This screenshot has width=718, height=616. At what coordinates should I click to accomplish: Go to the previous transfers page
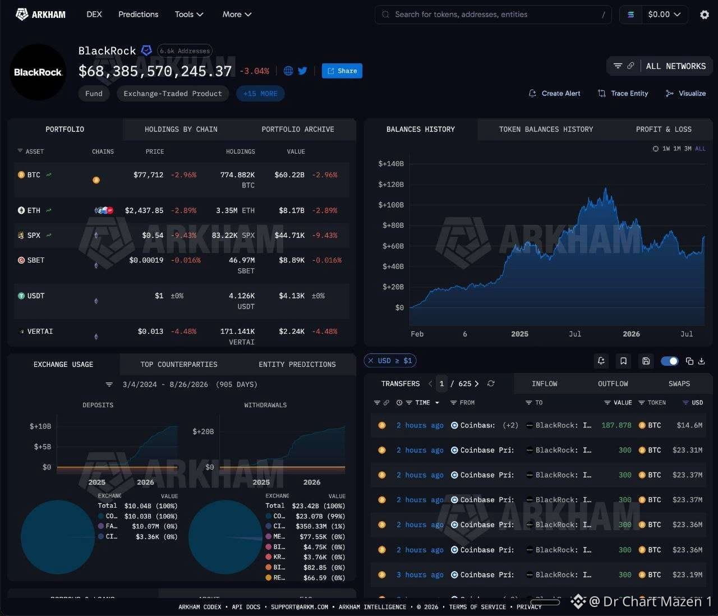click(x=430, y=384)
